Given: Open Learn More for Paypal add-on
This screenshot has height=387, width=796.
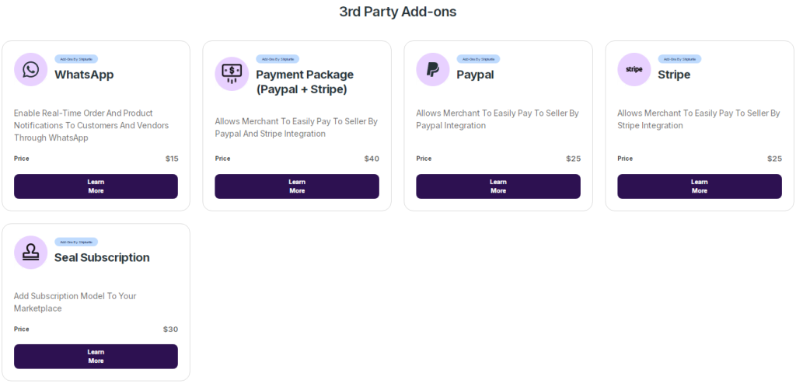Looking at the screenshot, I should pyautogui.click(x=498, y=187).
